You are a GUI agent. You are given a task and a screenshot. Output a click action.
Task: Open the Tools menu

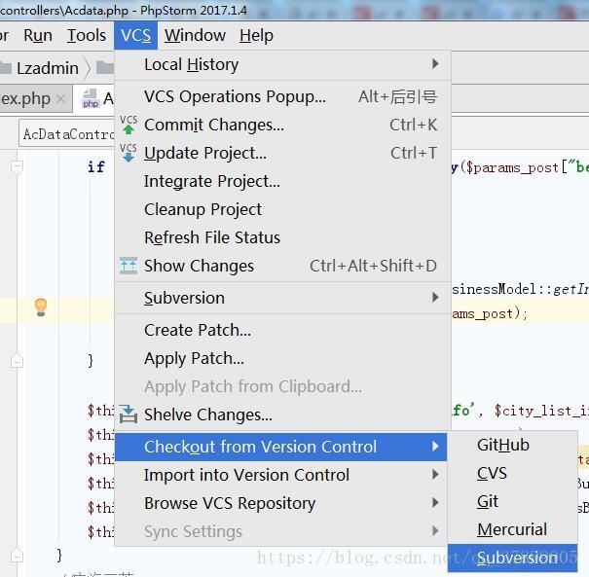[87, 36]
